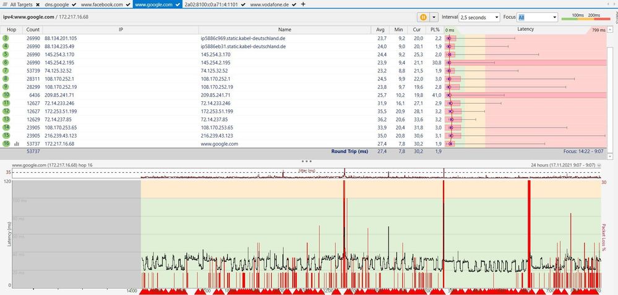
Task: Click the hop 3 green circle icon
Action: [x=6, y=38]
